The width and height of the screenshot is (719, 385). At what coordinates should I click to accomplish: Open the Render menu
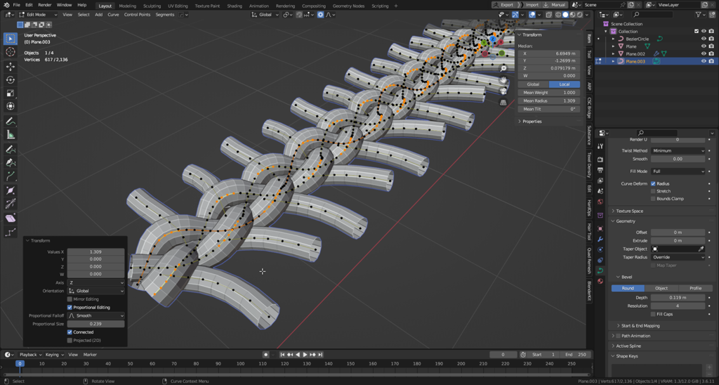[45, 5]
